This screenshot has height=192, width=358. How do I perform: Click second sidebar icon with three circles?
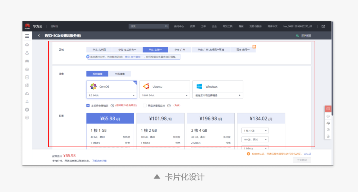click(x=27, y=53)
